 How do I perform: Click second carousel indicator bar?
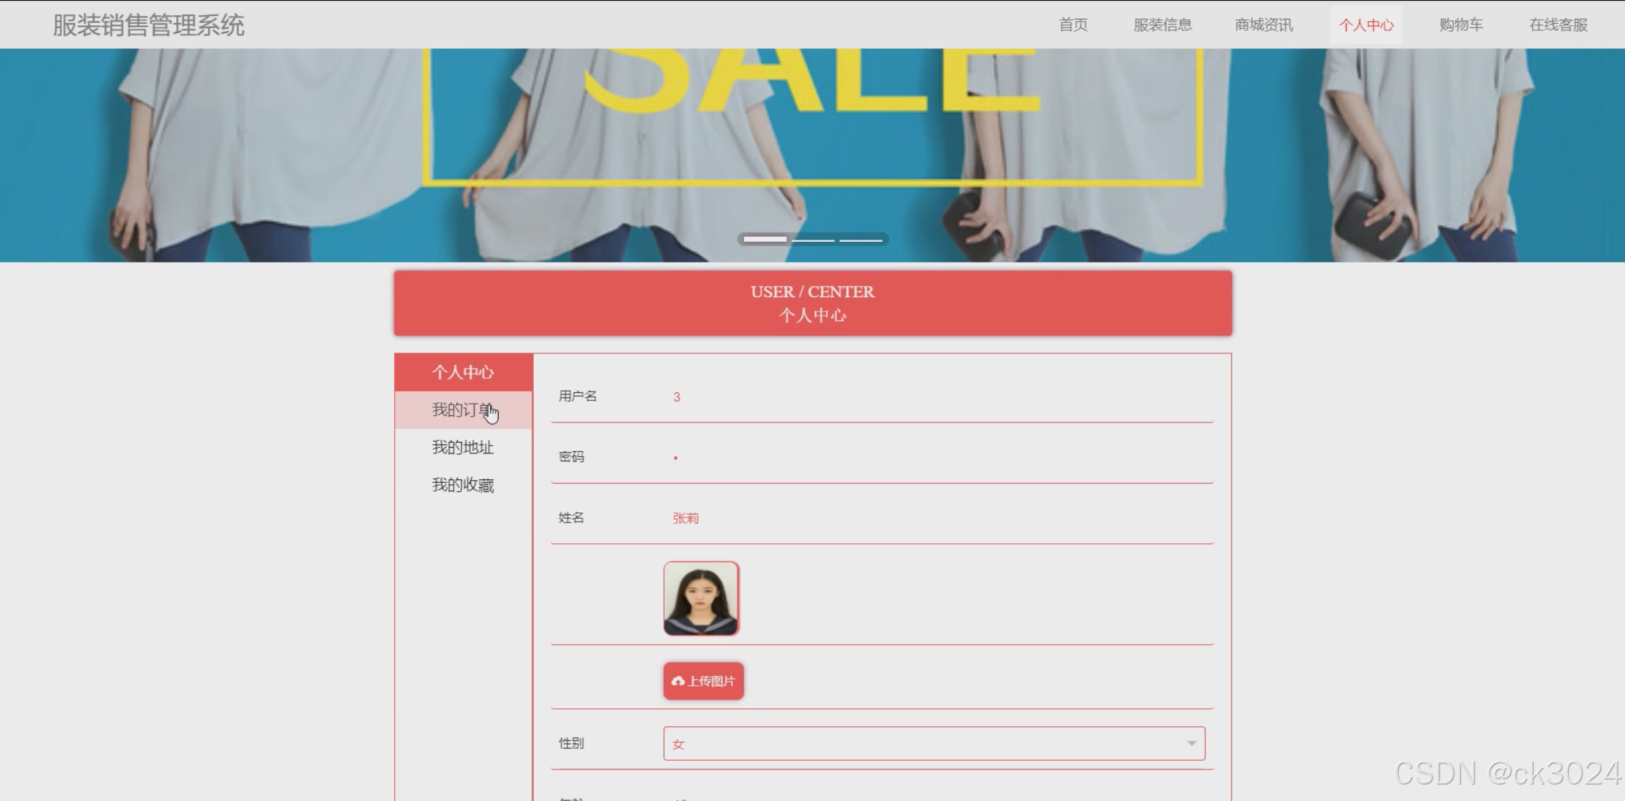[x=813, y=239]
